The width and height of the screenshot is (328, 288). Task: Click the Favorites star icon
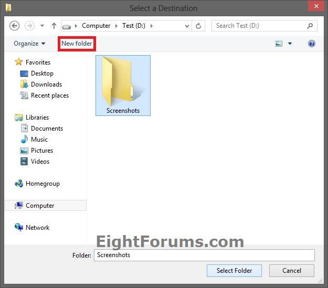pyautogui.click(x=18, y=62)
